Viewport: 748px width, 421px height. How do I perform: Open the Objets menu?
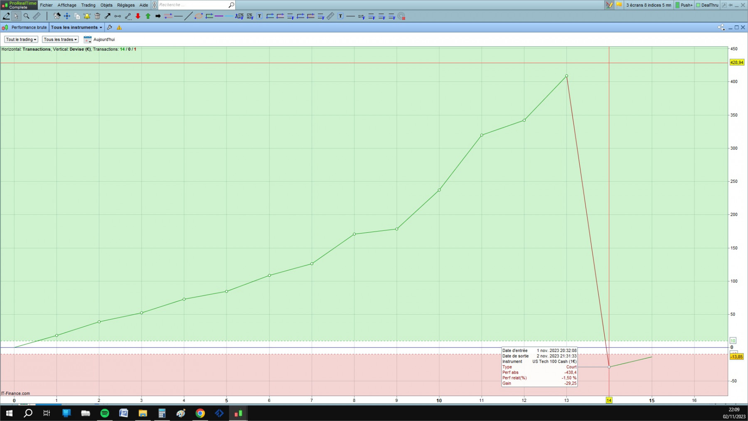(106, 5)
